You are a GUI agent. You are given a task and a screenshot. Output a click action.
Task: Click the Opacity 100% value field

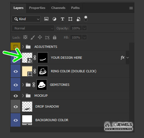pyautogui.click(x=76, y=28)
